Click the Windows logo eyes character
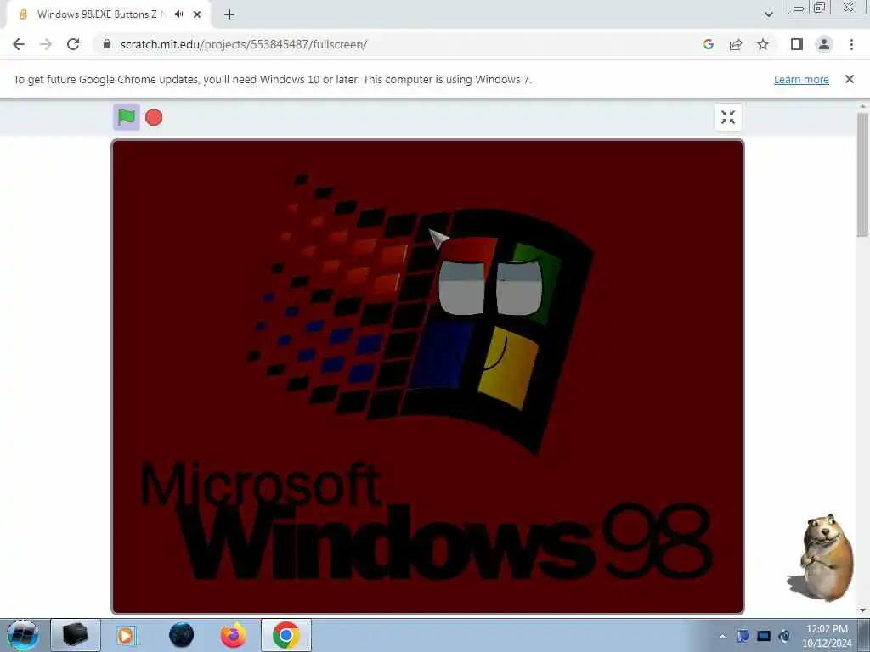870x652 pixels. pyautogui.click(x=490, y=288)
